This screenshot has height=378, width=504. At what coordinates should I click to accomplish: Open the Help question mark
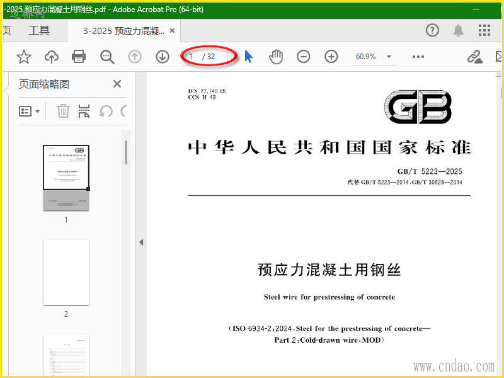click(x=432, y=30)
